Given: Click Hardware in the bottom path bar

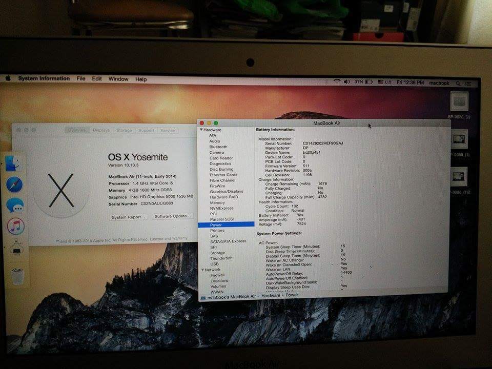Looking at the screenshot, I should [x=271, y=296].
